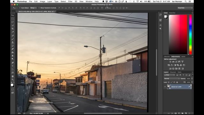Select the Horizontal Type tool

coord(13,66)
